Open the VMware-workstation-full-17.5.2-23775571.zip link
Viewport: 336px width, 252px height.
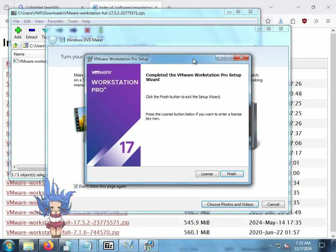[x=68, y=222]
